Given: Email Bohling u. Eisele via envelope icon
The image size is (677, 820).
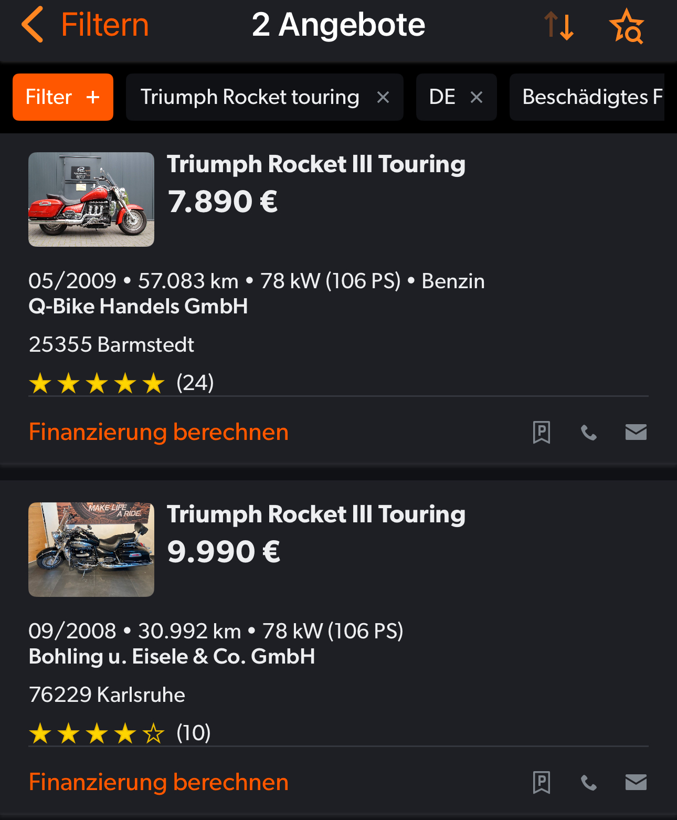Looking at the screenshot, I should click(x=636, y=782).
